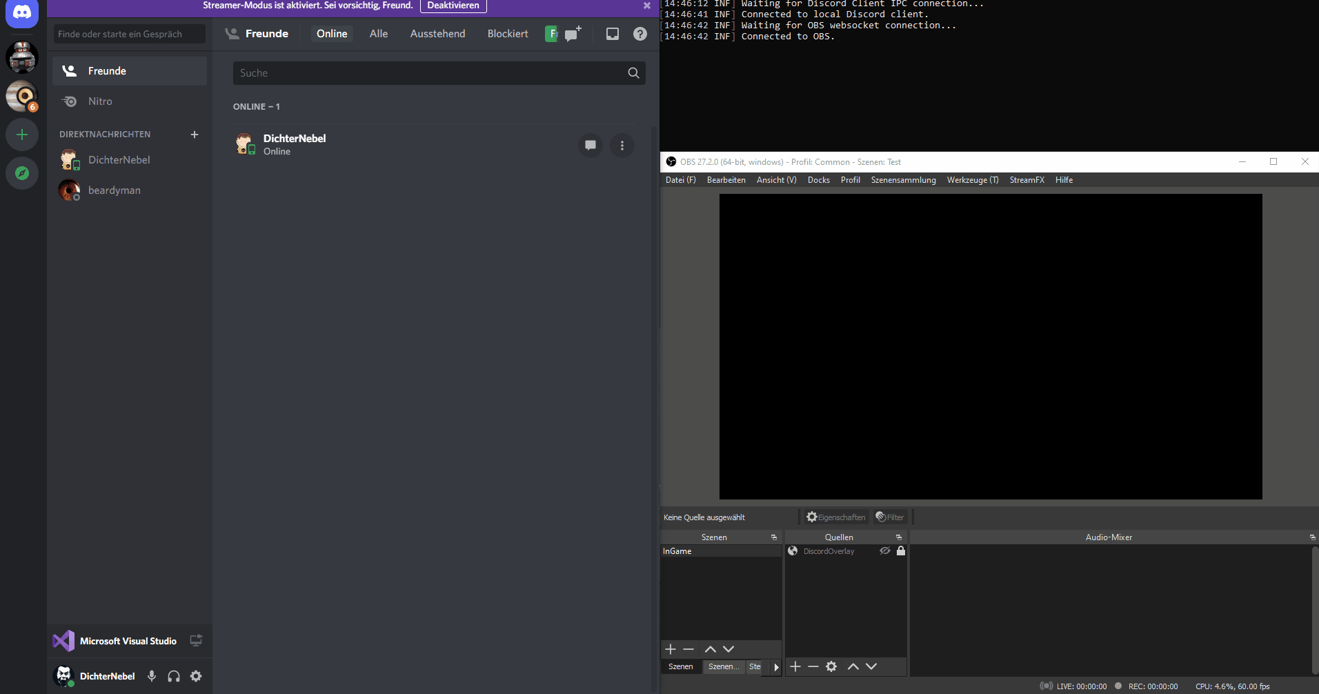Mute the microphone in Discord user panel

coord(152,676)
